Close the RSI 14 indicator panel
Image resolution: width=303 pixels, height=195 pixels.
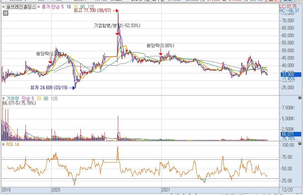tap(300, 144)
